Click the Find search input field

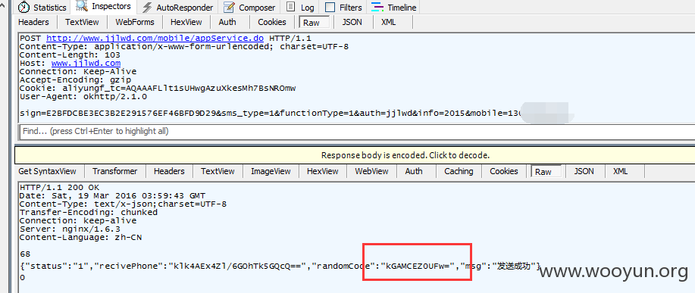tap(357, 132)
